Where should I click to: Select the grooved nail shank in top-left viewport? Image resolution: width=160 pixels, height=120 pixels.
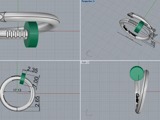point(16,34)
